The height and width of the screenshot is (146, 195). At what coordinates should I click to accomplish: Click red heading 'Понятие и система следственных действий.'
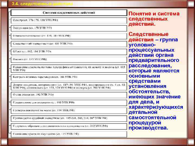[154, 19]
